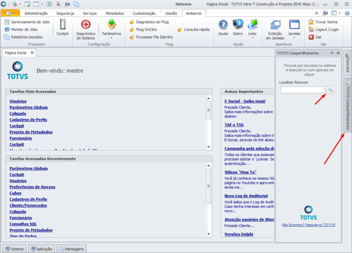
Task: Click Sair to exit
Action: pyautogui.click(x=315, y=37)
